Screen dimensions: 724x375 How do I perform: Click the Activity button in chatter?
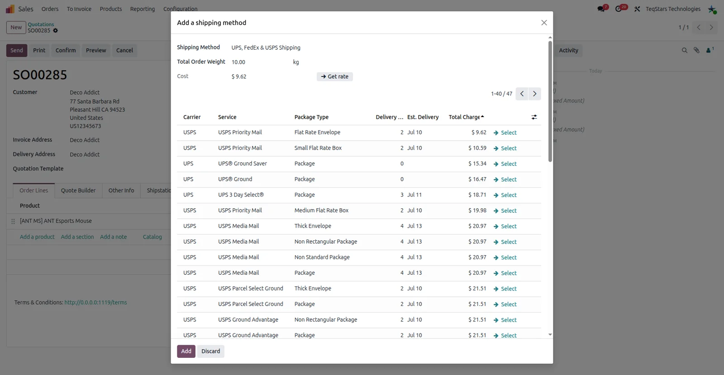[568, 51]
